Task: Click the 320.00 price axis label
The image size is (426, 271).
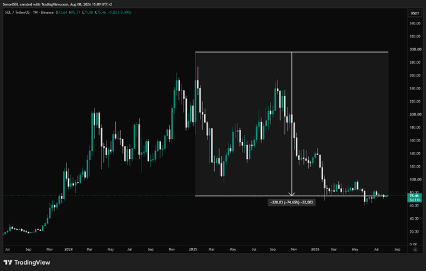Action: (415, 36)
